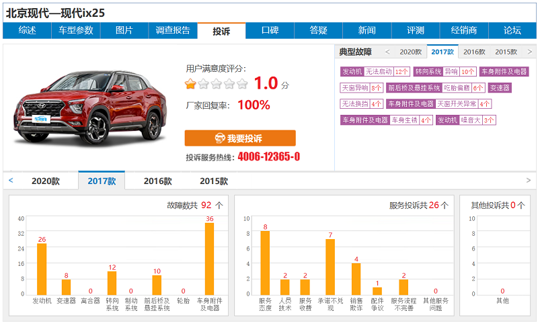Click the 天窗异响 8个 tag
This screenshot has height=323, width=538.
coord(362,88)
